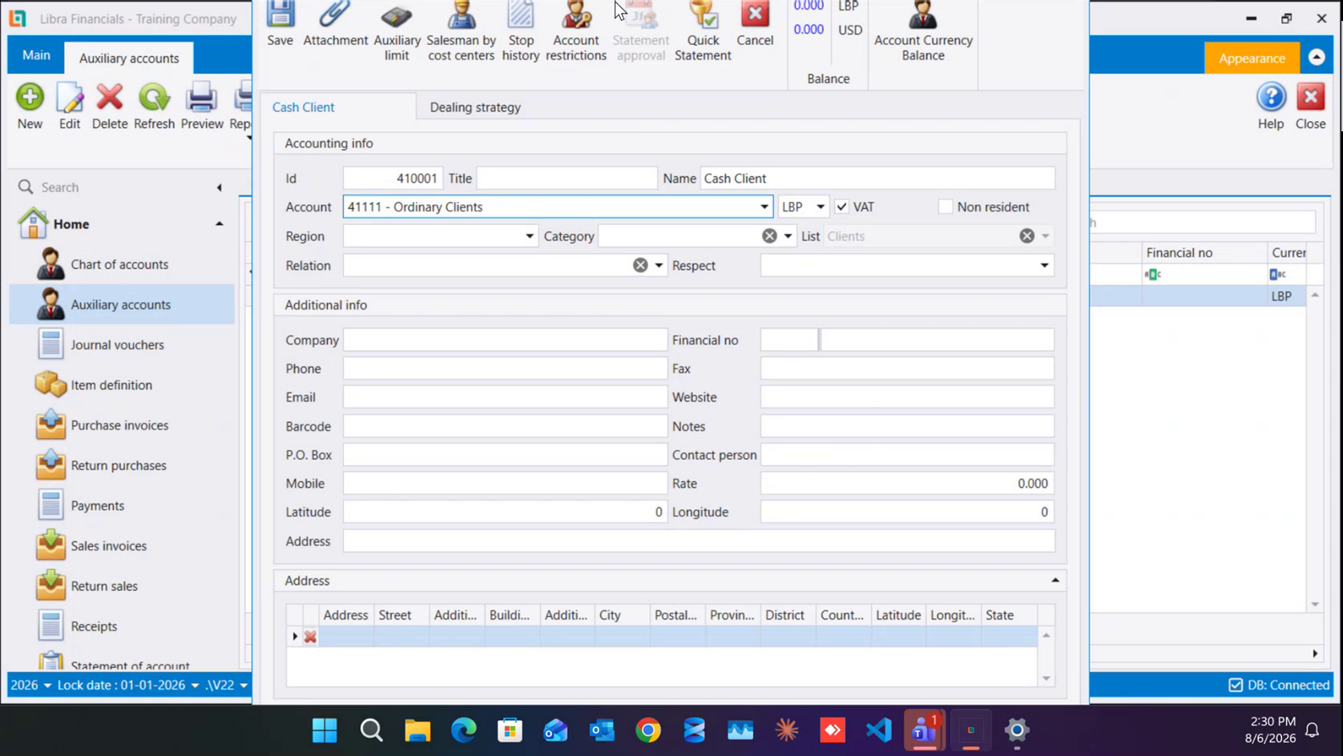This screenshot has height=756, width=1343.
Task: Switch to the Dealing strategy tab
Action: point(475,107)
